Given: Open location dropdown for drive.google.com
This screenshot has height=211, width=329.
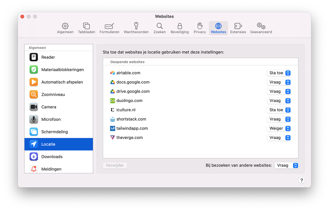Looking at the screenshot, I should (279, 91).
